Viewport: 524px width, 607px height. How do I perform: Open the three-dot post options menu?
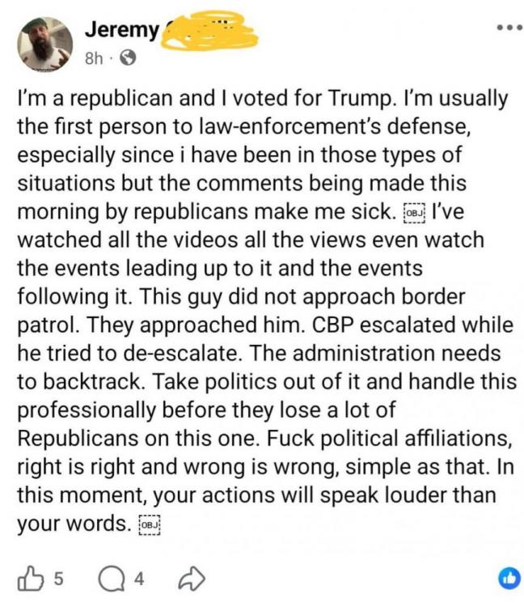click(x=509, y=28)
